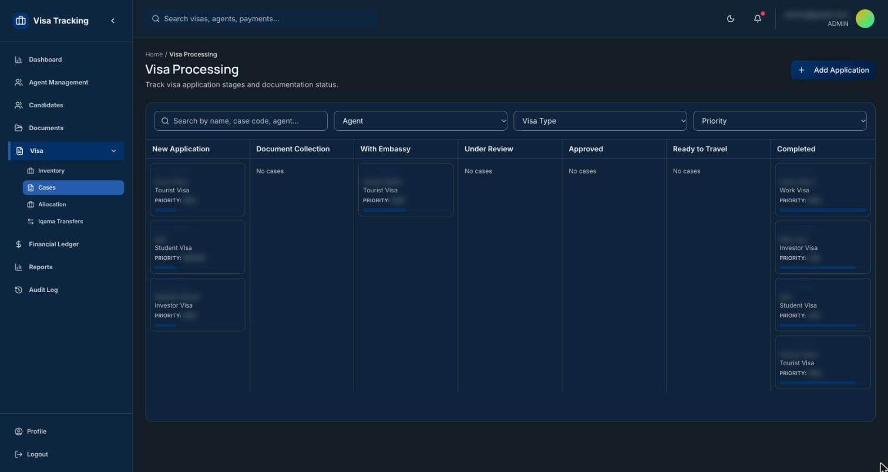
Task: Log out using the Logout link
Action: [x=66, y=454]
